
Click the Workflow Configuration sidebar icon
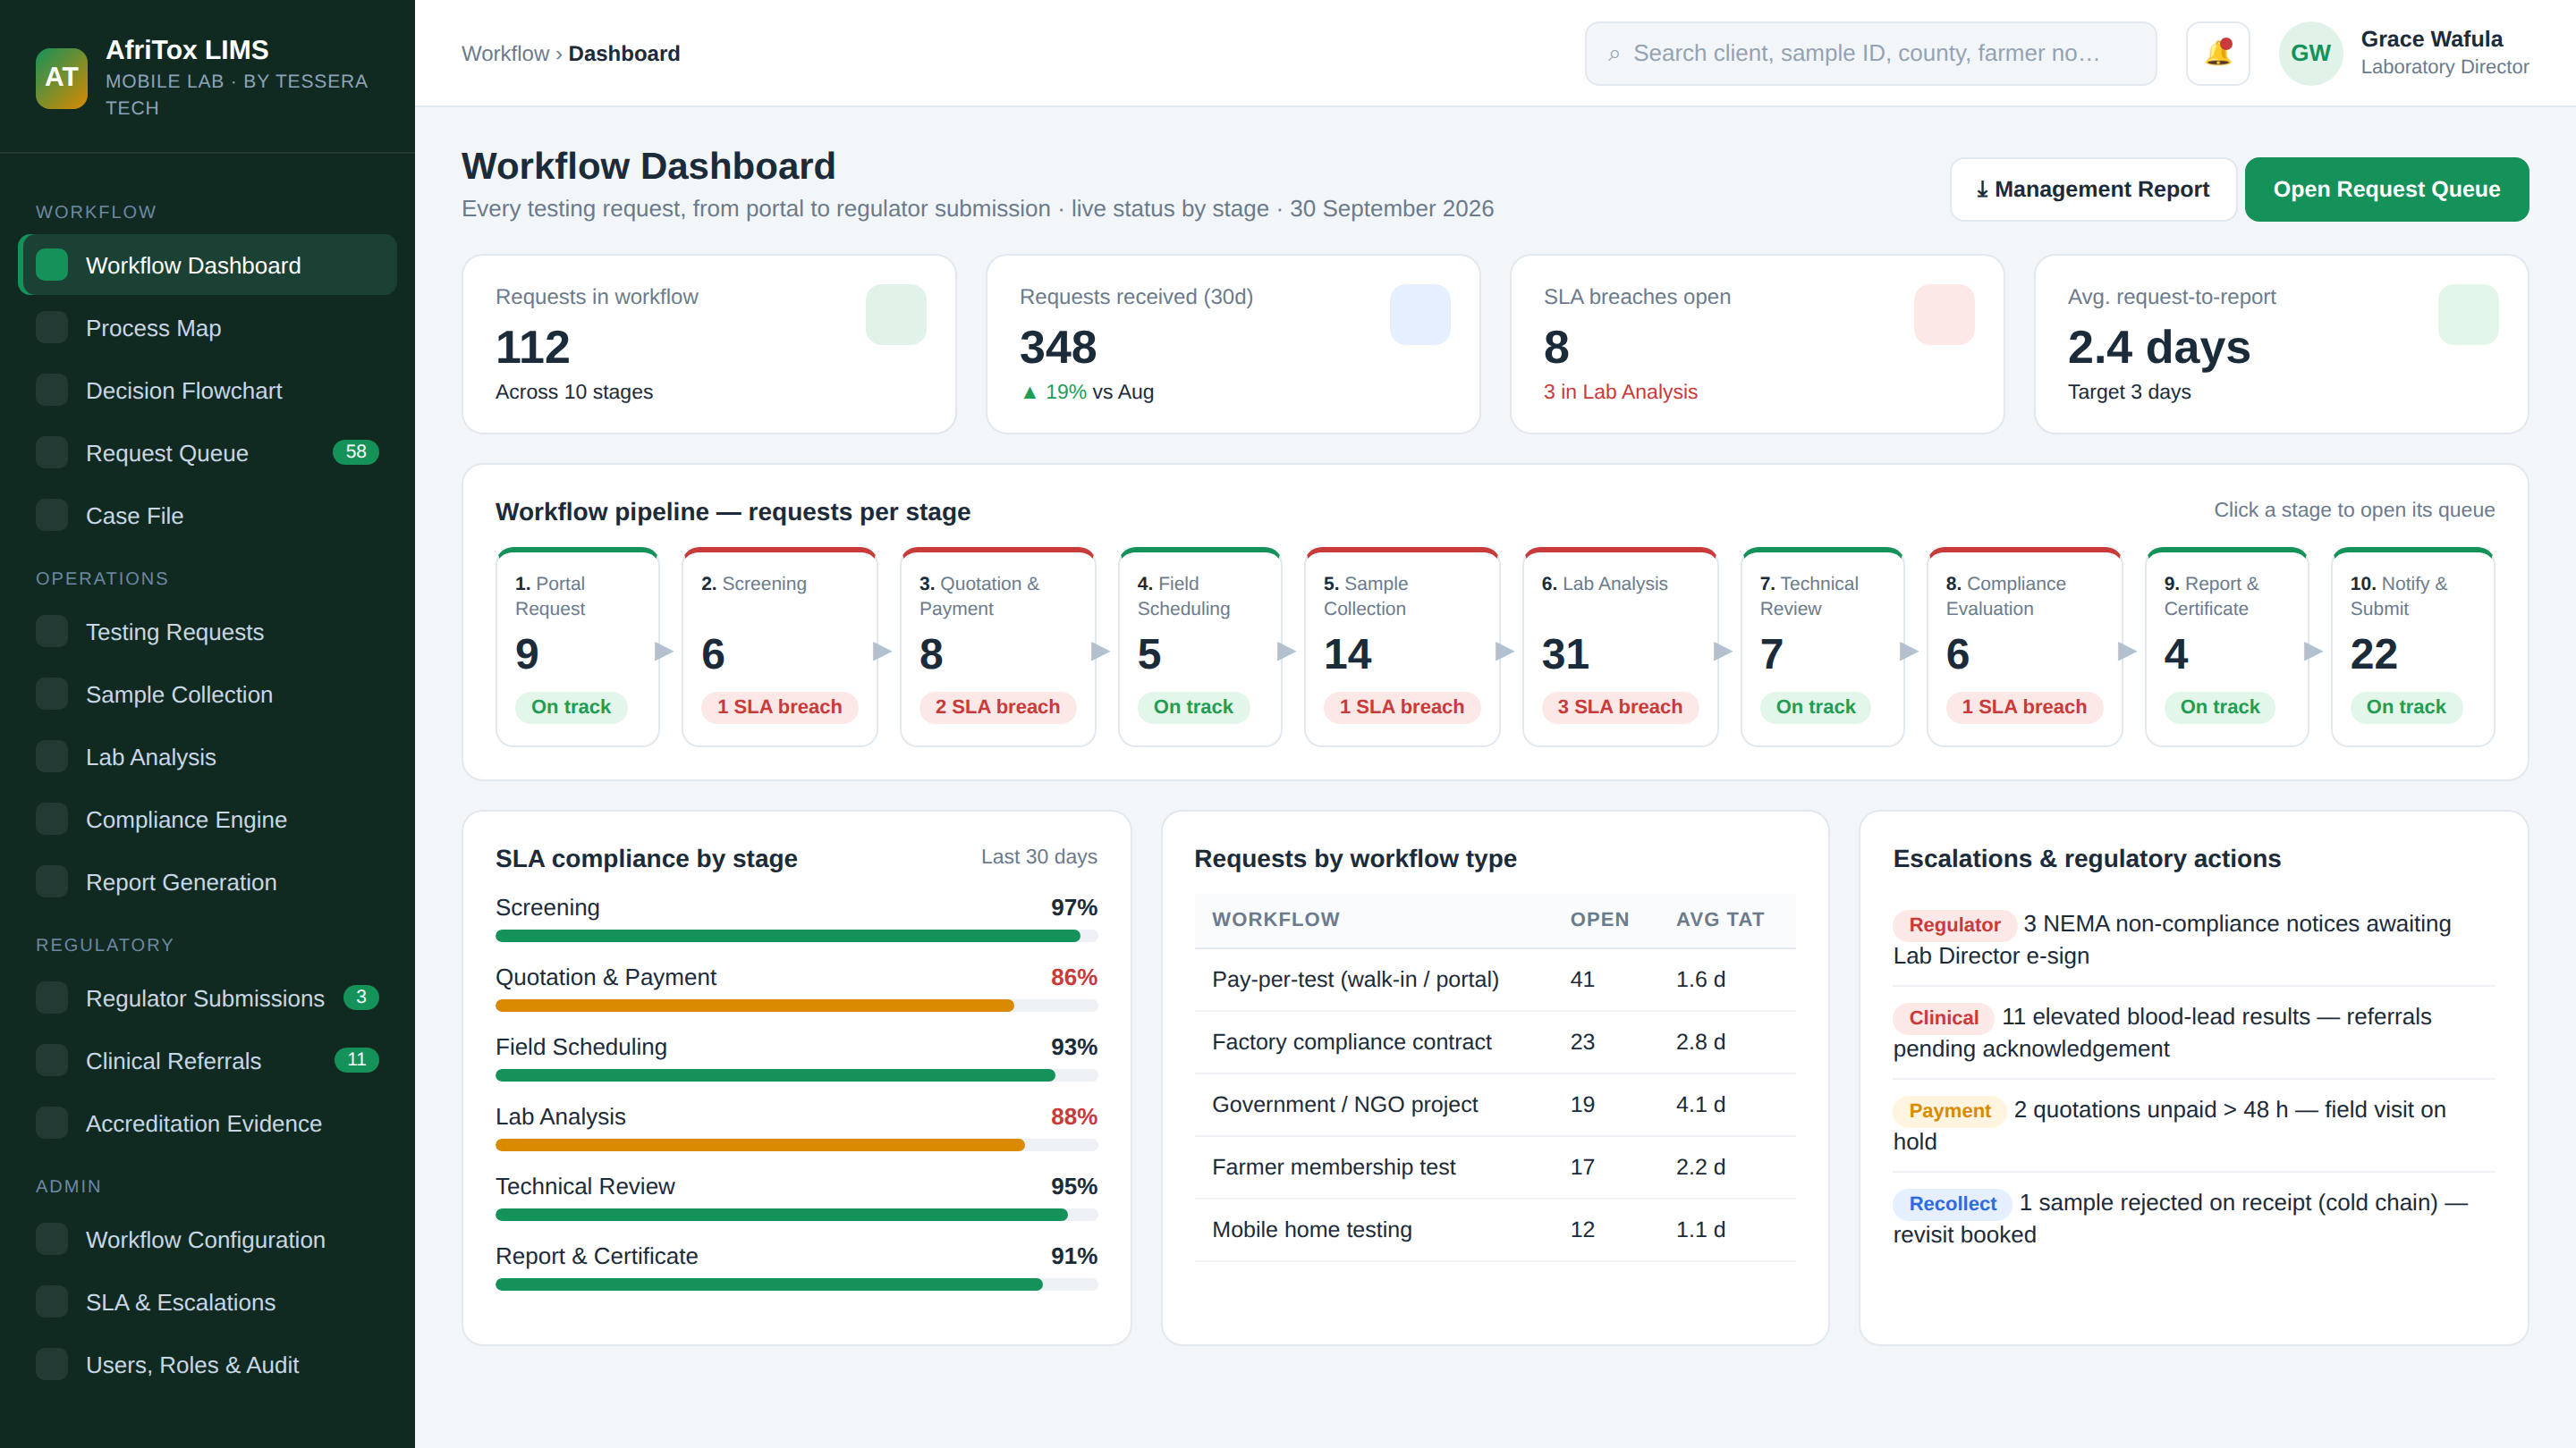point(52,1239)
